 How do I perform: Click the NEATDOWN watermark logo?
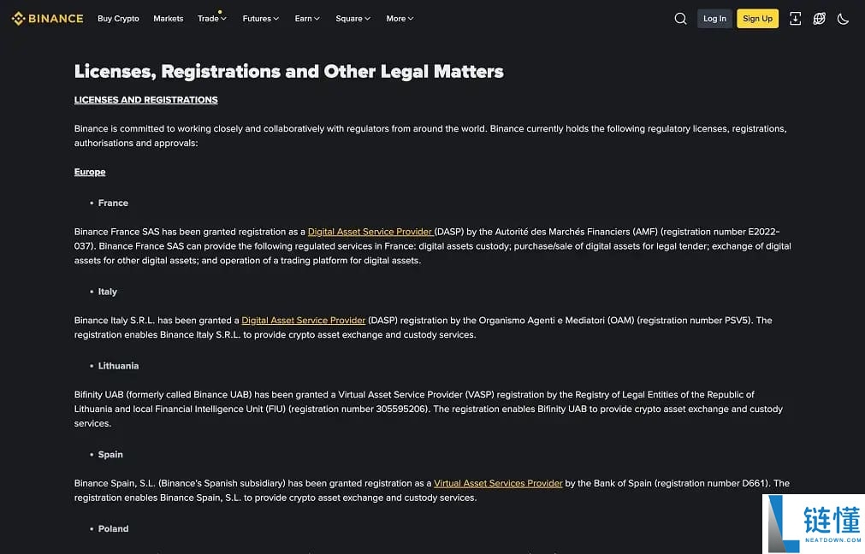coord(814,524)
